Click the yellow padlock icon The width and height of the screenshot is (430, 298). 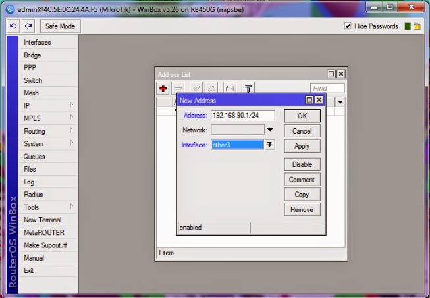417,26
